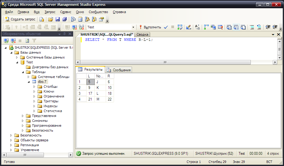Open the Test database combo box
This screenshot has width=284, height=166.
(111, 27)
